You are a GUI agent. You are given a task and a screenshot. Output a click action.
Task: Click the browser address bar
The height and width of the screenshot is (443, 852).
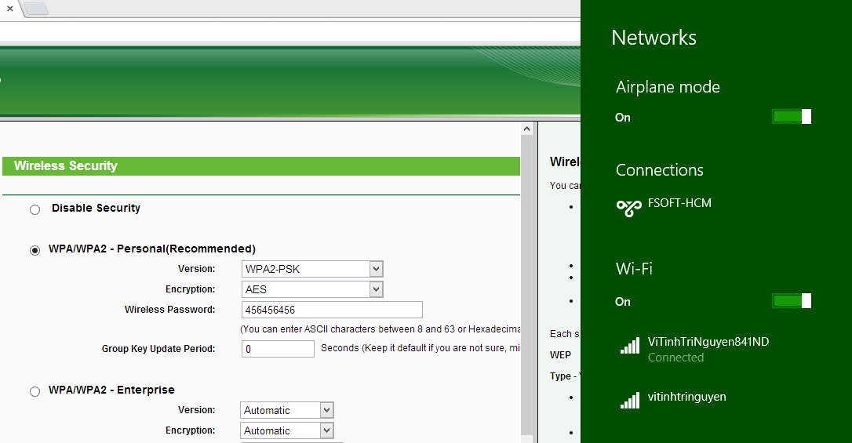[290, 31]
